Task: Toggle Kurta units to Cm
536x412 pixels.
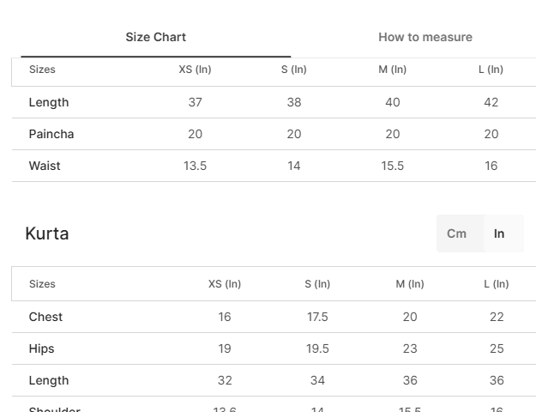Action: pyautogui.click(x=456, y=233)
